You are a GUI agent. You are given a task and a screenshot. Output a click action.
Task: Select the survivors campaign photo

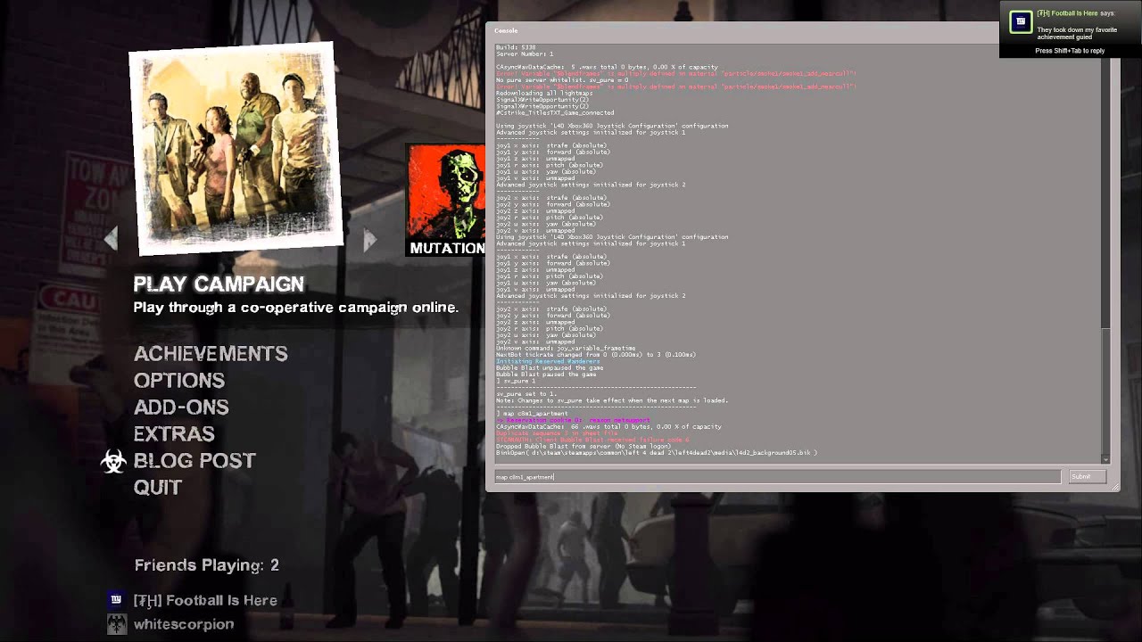tap(236, 147)
